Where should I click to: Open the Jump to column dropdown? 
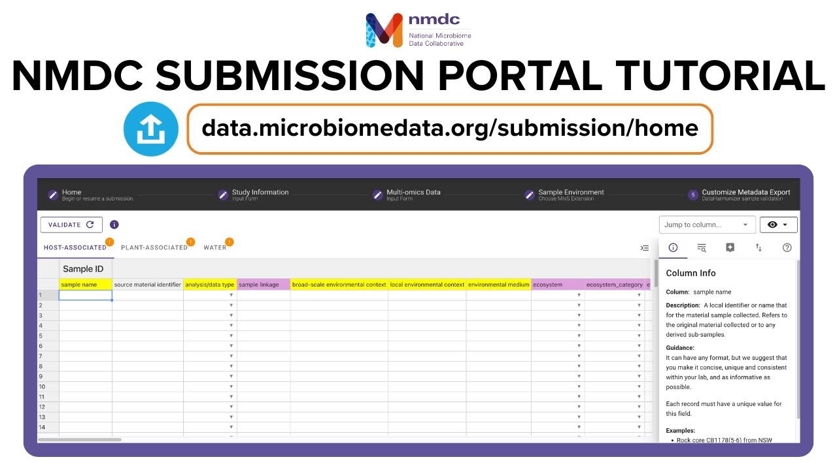click(707, 225)
